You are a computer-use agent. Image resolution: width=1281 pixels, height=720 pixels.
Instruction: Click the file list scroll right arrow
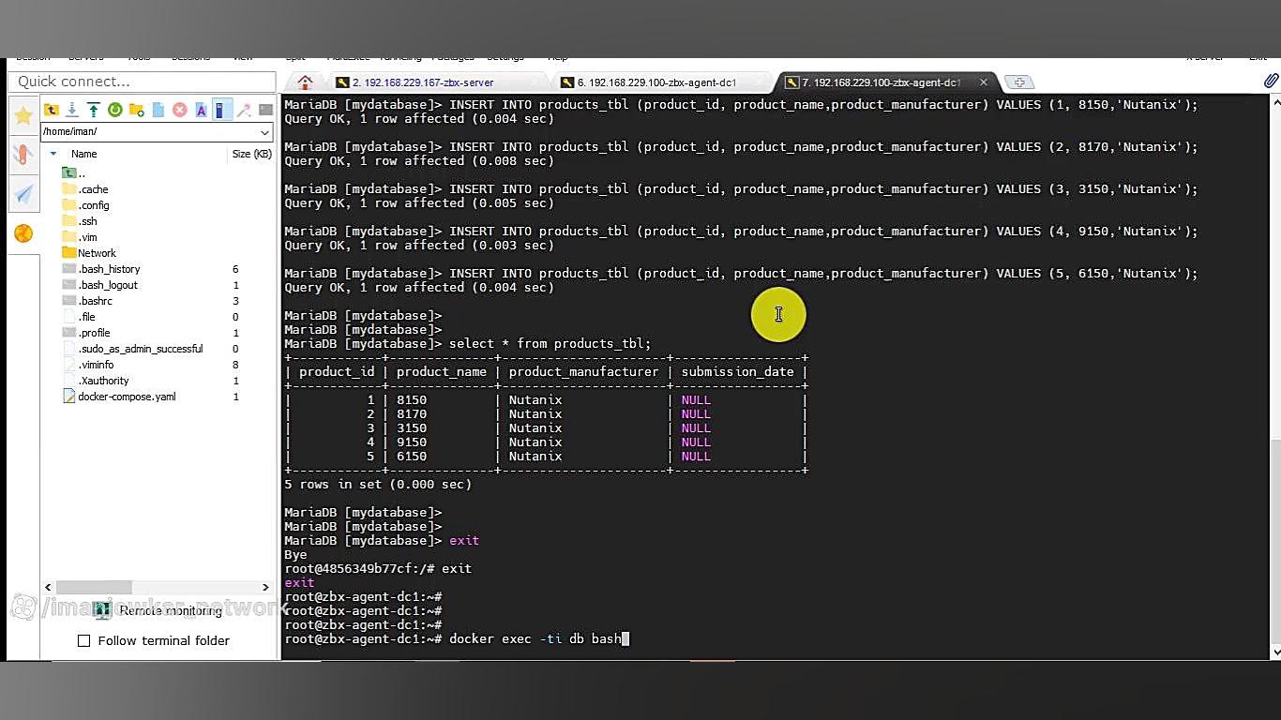tap(265, 587)
